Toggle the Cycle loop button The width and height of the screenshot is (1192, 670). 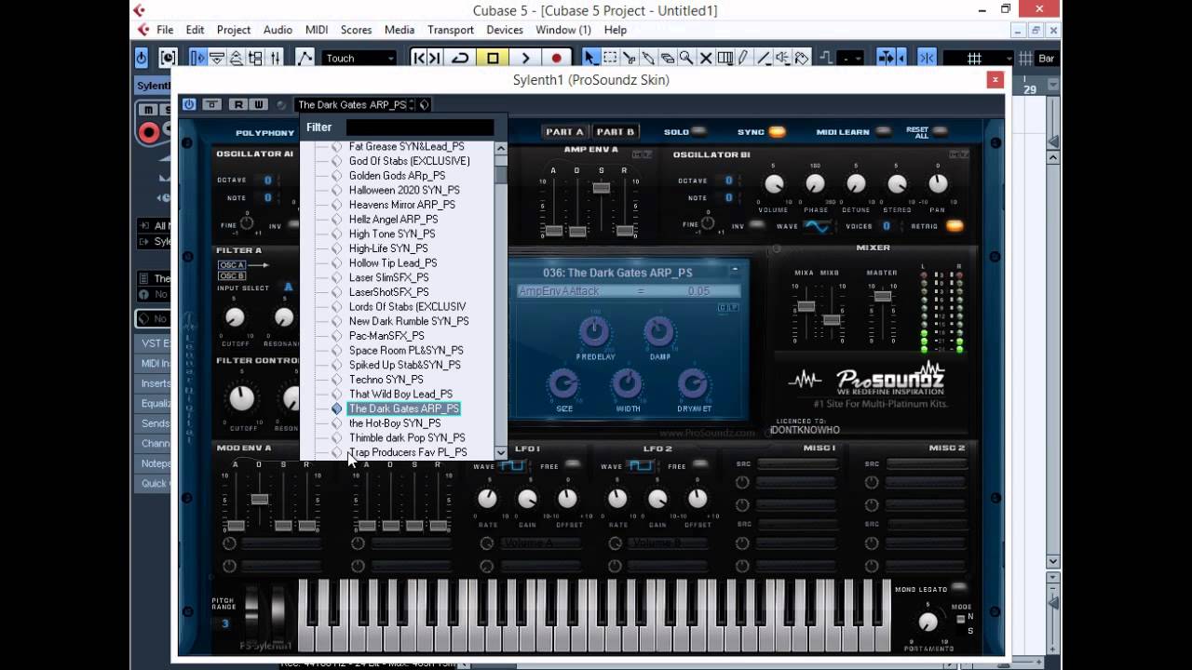click(x=460, y=58)
